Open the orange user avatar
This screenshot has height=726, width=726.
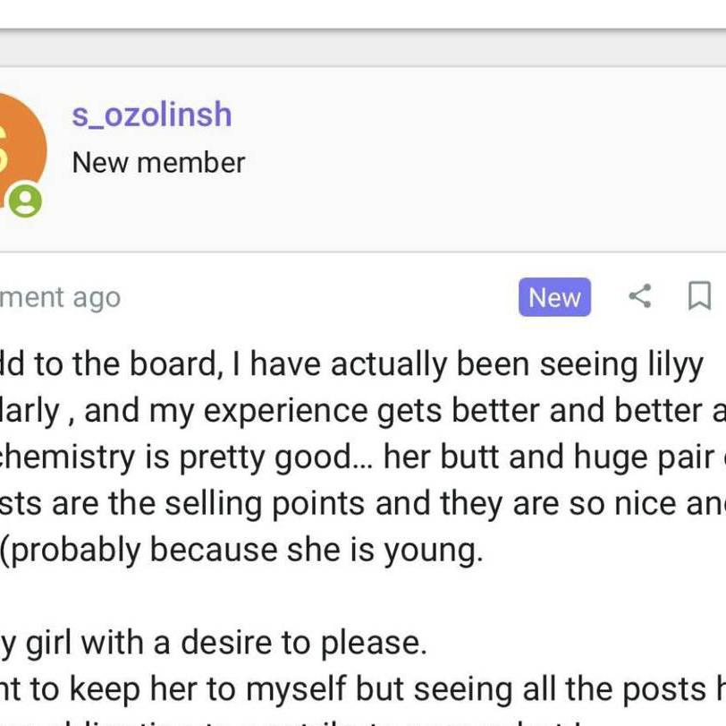18,148
